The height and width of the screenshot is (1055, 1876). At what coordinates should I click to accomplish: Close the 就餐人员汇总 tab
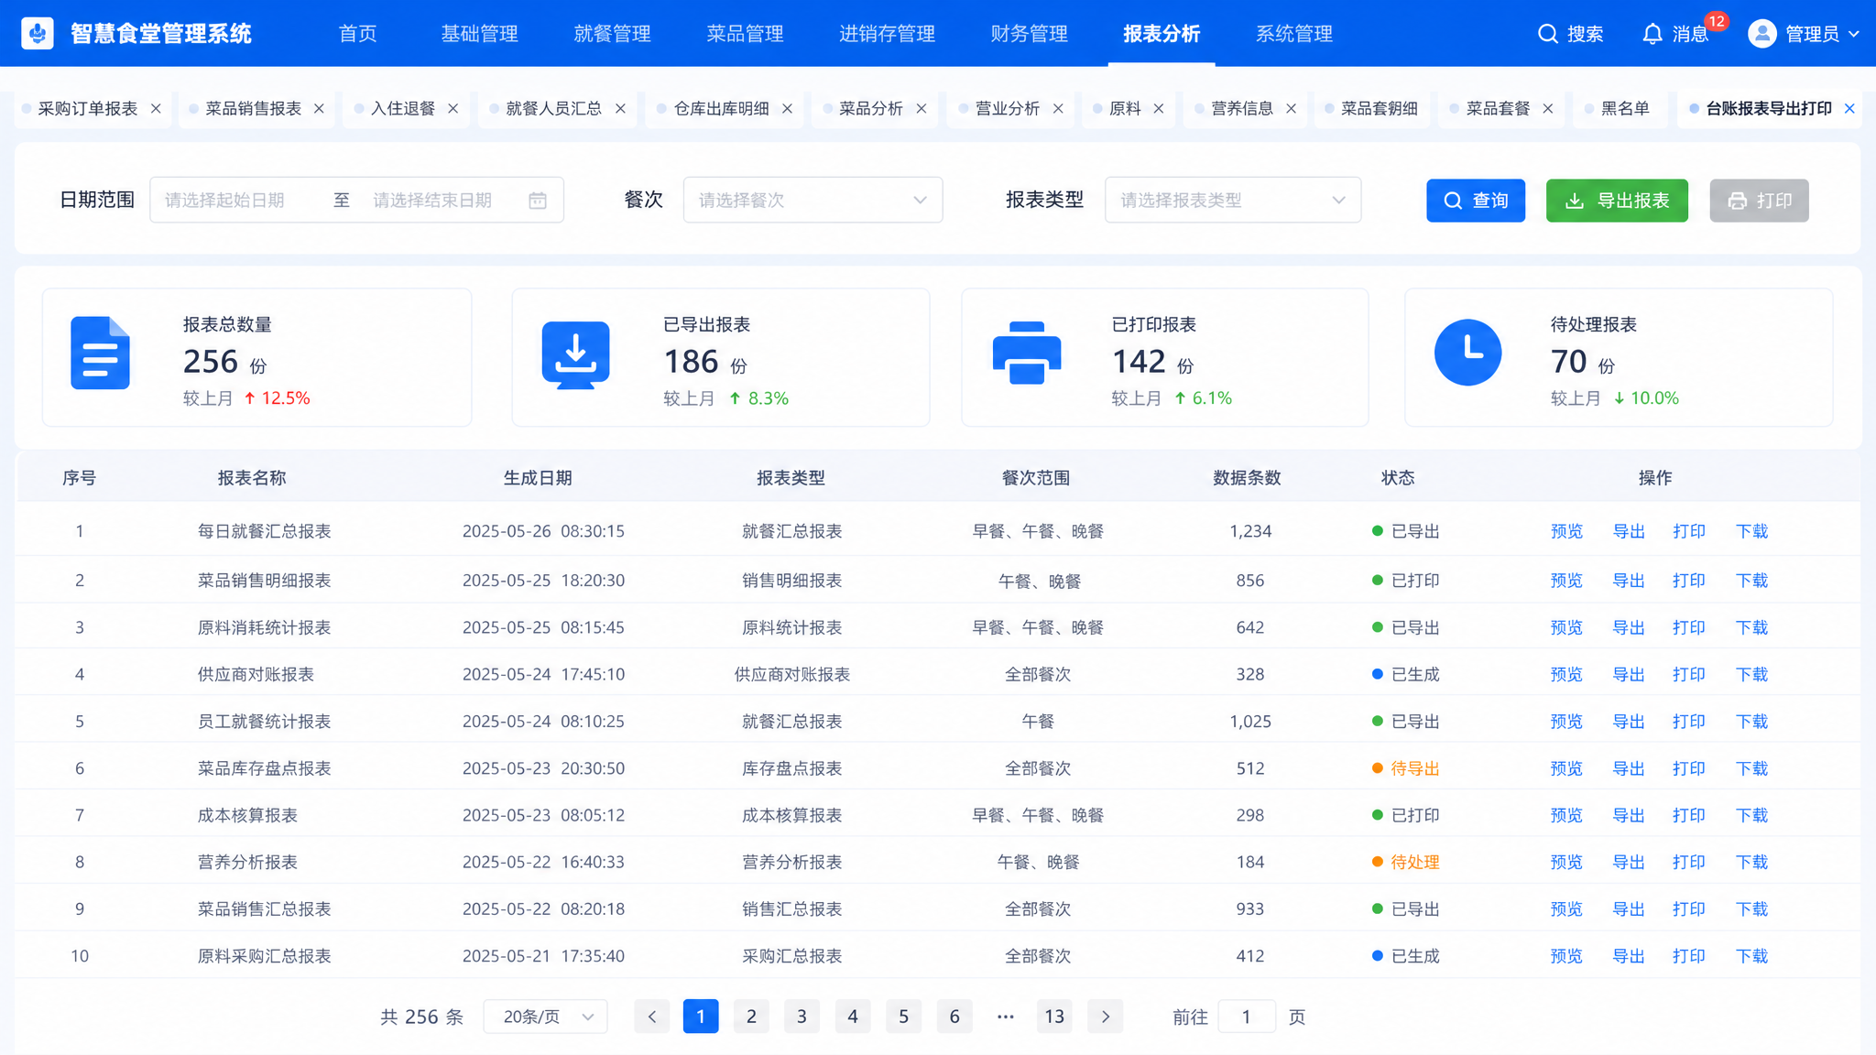click(620, 108)
